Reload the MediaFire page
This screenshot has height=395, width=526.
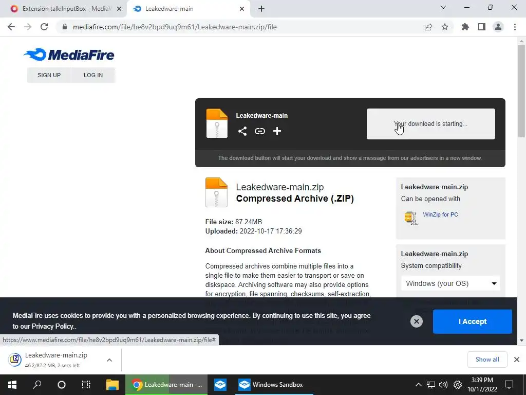pyautogui.click(x=44, y=27)
